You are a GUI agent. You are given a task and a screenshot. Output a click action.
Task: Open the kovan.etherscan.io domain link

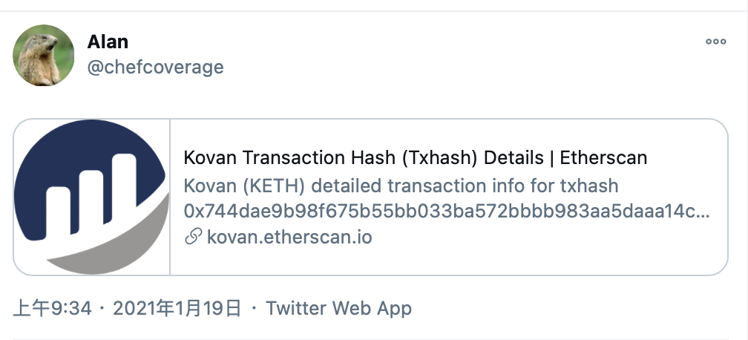click(x=289, y=237)
